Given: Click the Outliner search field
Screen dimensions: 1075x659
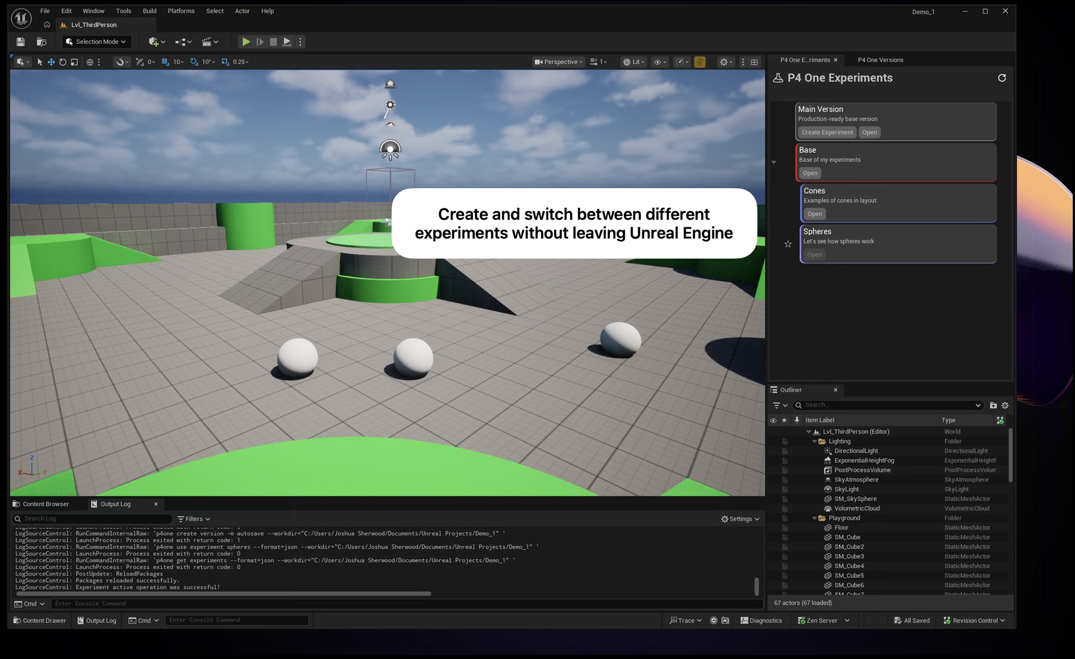Looking at the screenshot, I should pyautogui.click(x=888, y=405).
